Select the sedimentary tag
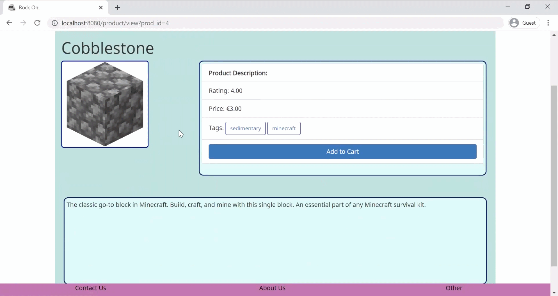Image resolution: width=558 pixels, height=296 pixels. 245,128
